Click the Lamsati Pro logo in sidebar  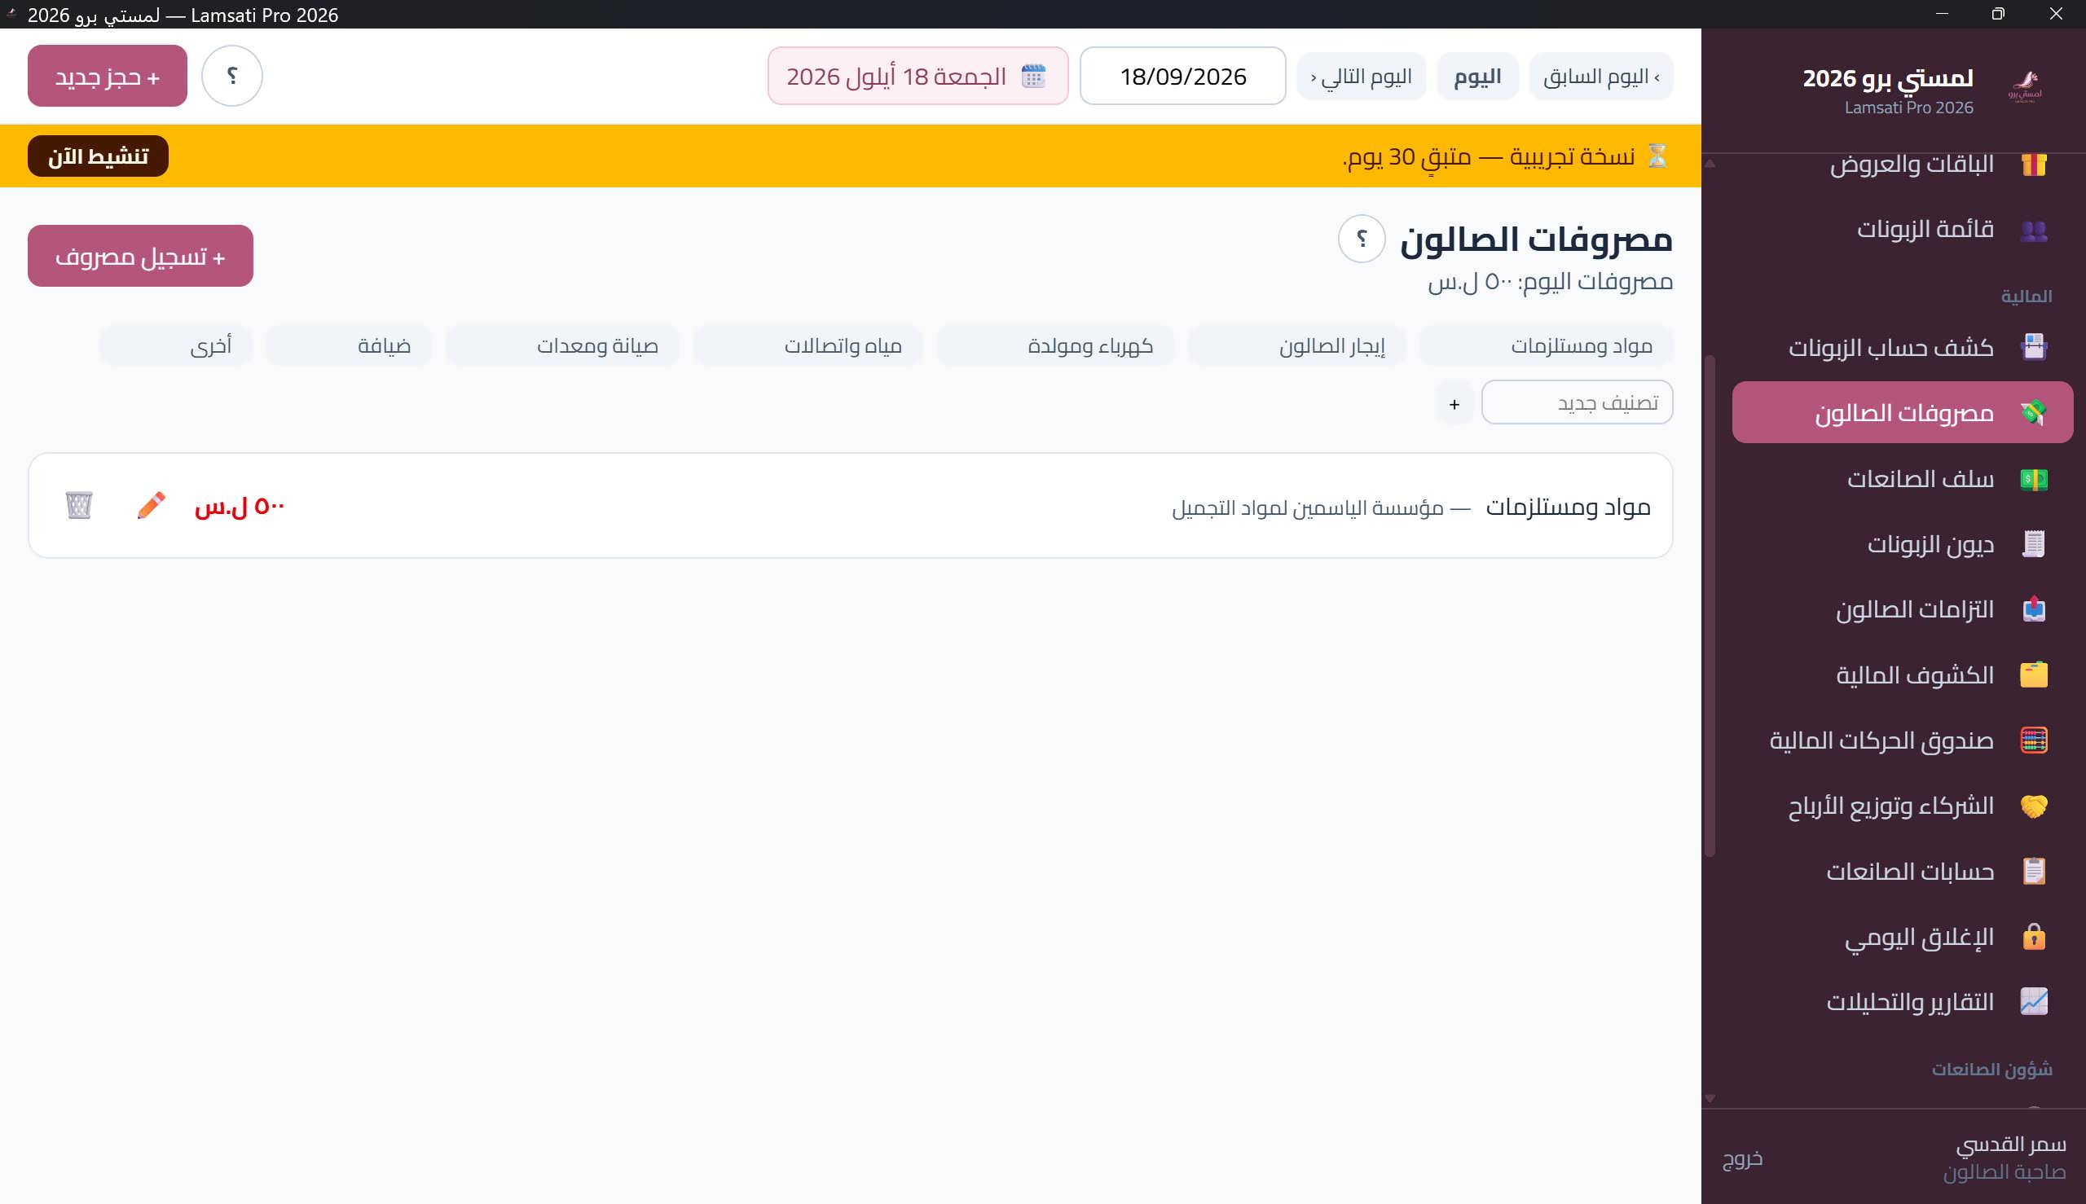pos(2024,86)
